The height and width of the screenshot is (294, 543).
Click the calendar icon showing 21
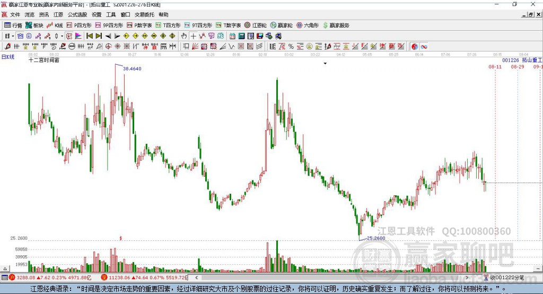tap(232, 36)
